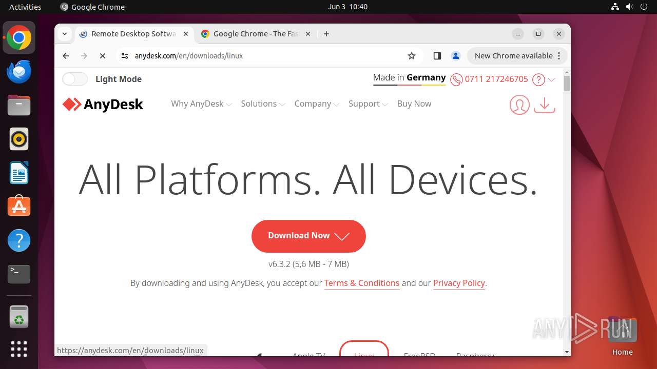
Task: Switch to Google Chrome - The Fast tab
Action: (x=255, y=34)
